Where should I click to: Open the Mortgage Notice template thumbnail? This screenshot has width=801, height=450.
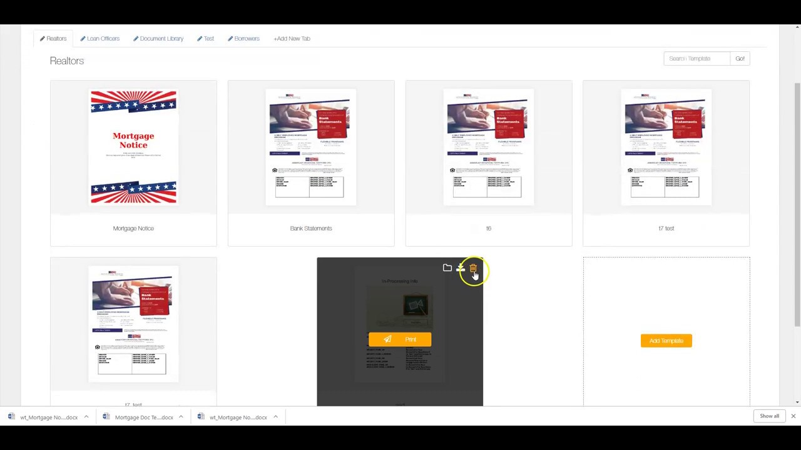point(133,147)
